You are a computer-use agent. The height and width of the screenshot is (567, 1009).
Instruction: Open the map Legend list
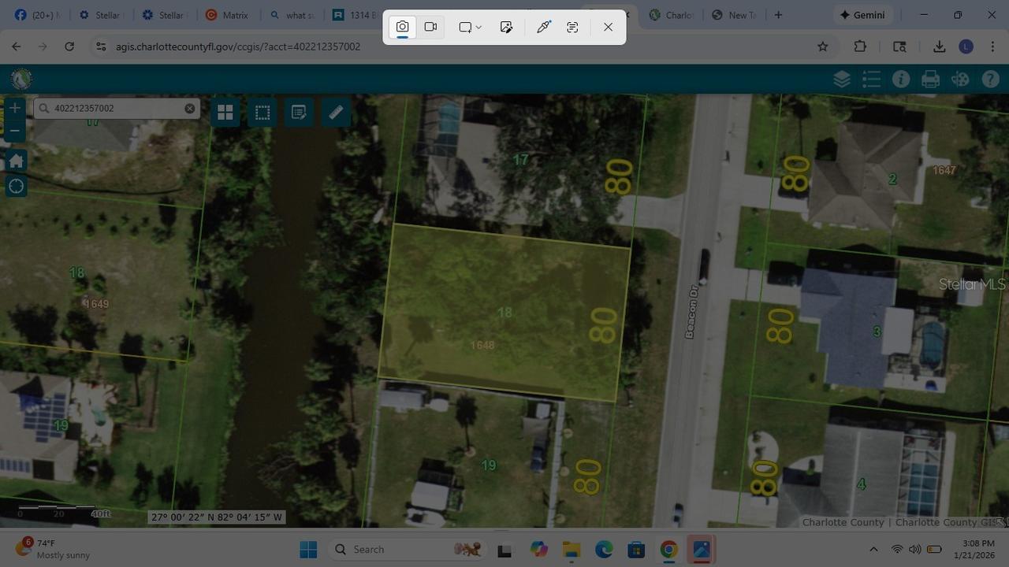(871, 79)
